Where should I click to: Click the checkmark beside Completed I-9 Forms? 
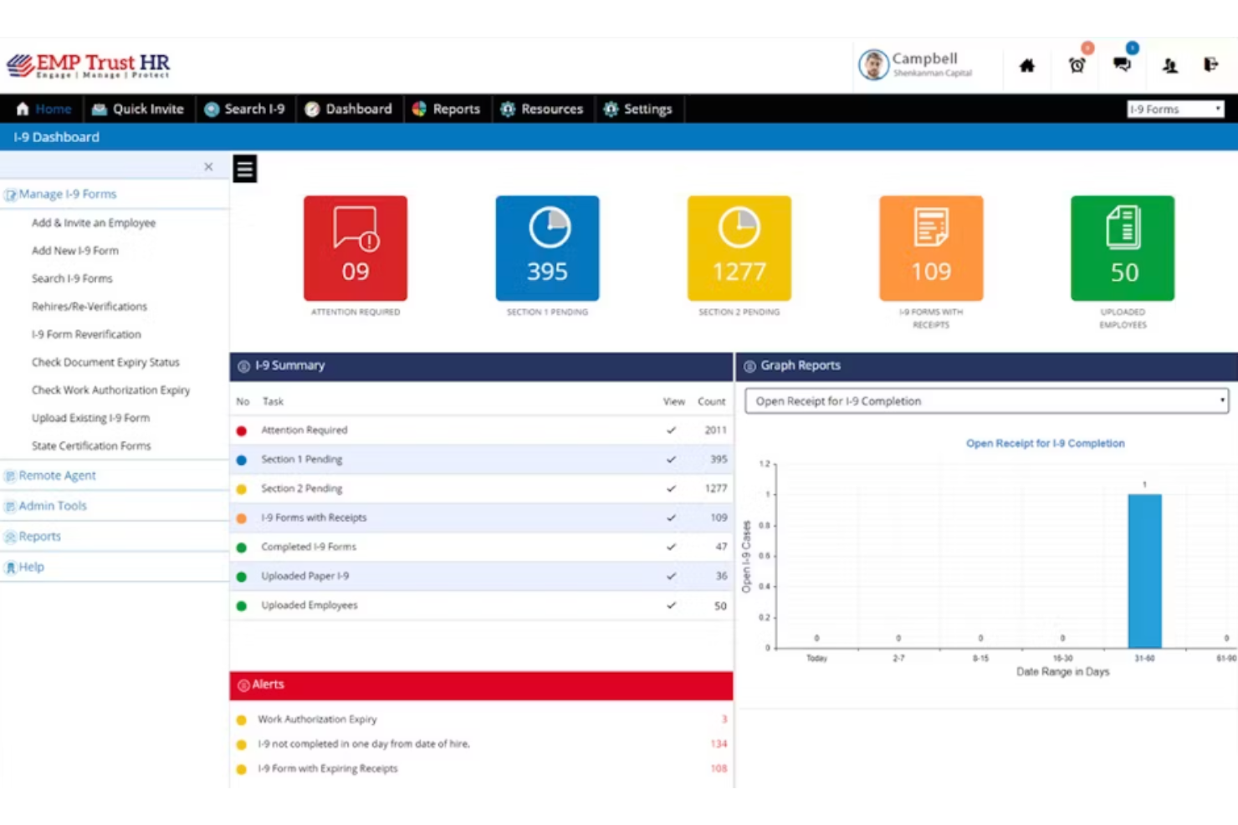point(671,547)
